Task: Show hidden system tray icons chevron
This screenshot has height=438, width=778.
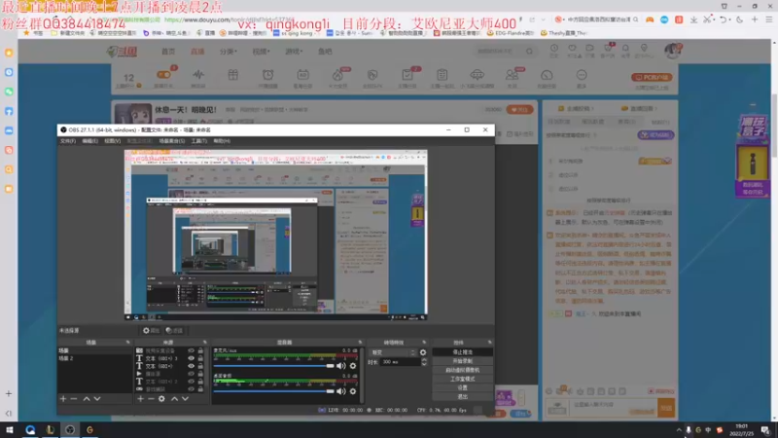Action: pos(679,430)
